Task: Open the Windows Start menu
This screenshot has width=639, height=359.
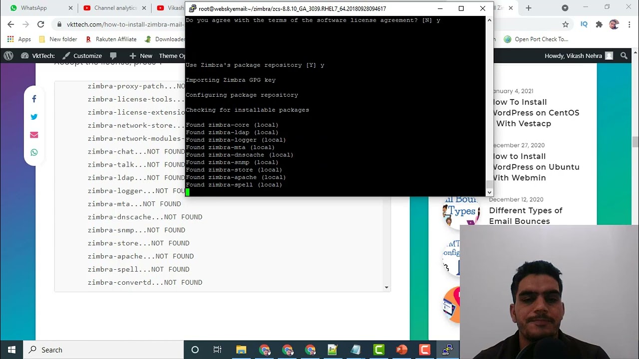Action: (x=11, y=350)
